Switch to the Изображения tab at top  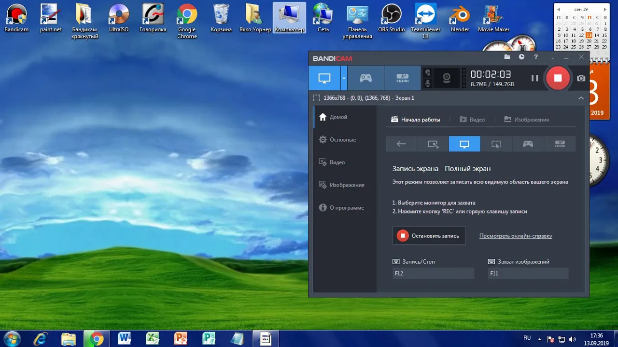click(x=526, y=120)
